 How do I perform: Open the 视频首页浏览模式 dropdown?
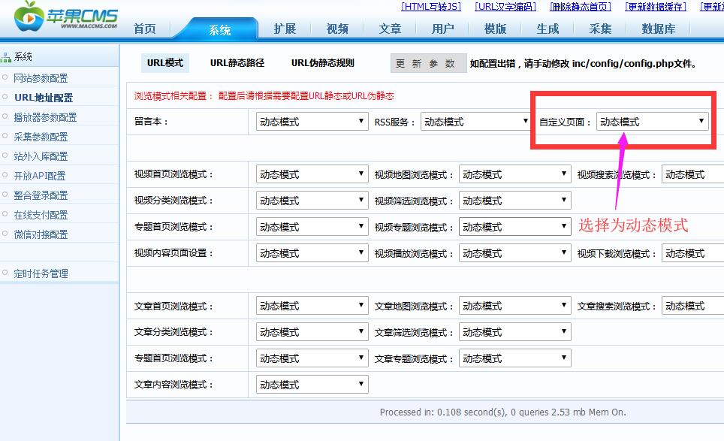coord(311,174)
